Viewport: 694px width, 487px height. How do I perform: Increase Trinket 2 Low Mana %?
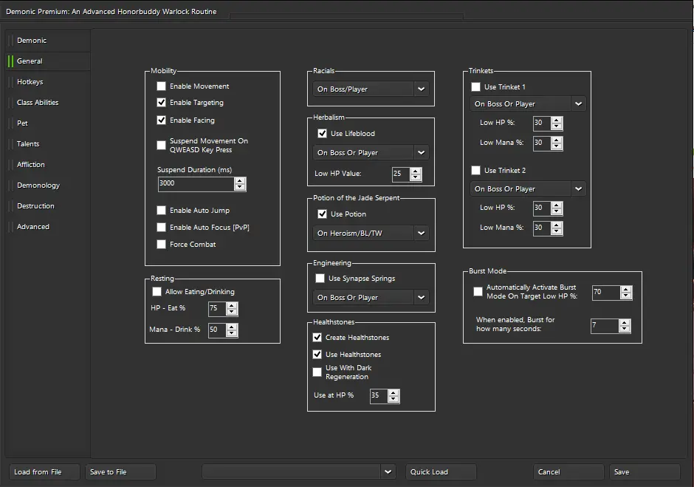(557, 225)
